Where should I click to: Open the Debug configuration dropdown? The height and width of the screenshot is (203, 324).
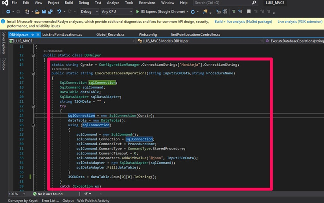[x=89, y=11]
